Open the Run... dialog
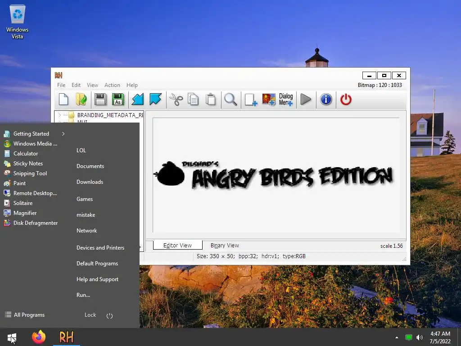 (x=83, y=295)
